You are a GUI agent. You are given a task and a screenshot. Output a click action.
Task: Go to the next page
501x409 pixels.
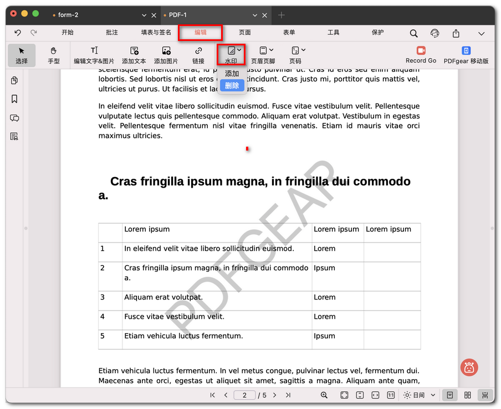pos(274,395)
